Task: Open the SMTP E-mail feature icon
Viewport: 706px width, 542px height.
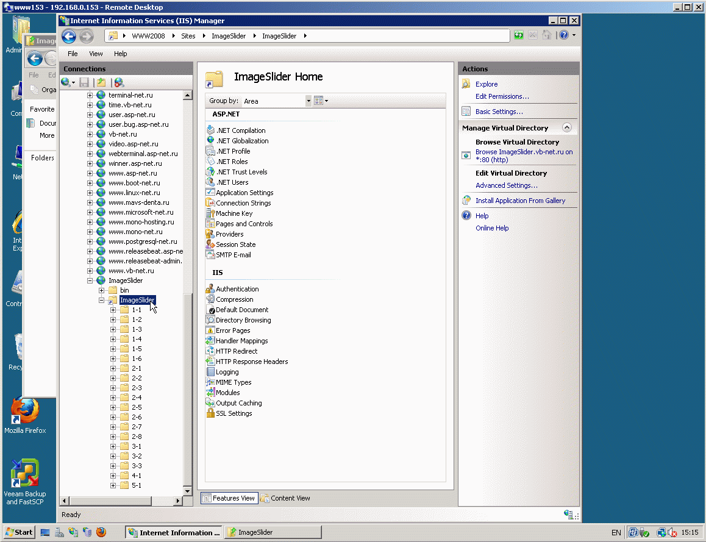Action: 210,254
